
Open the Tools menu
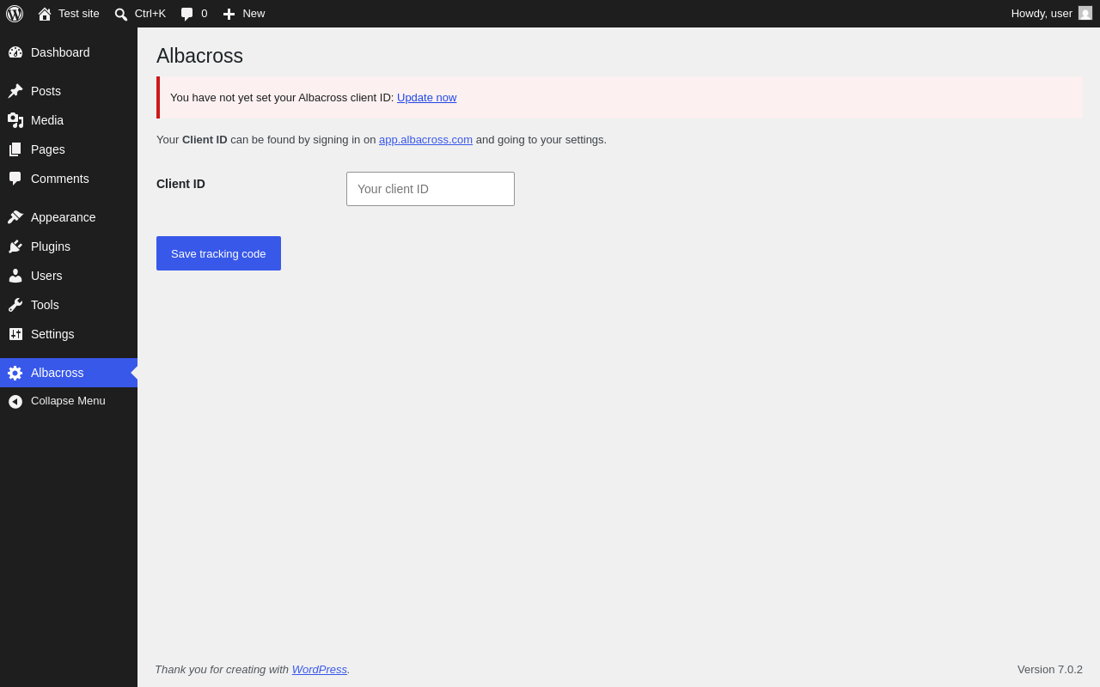(69, 305)
